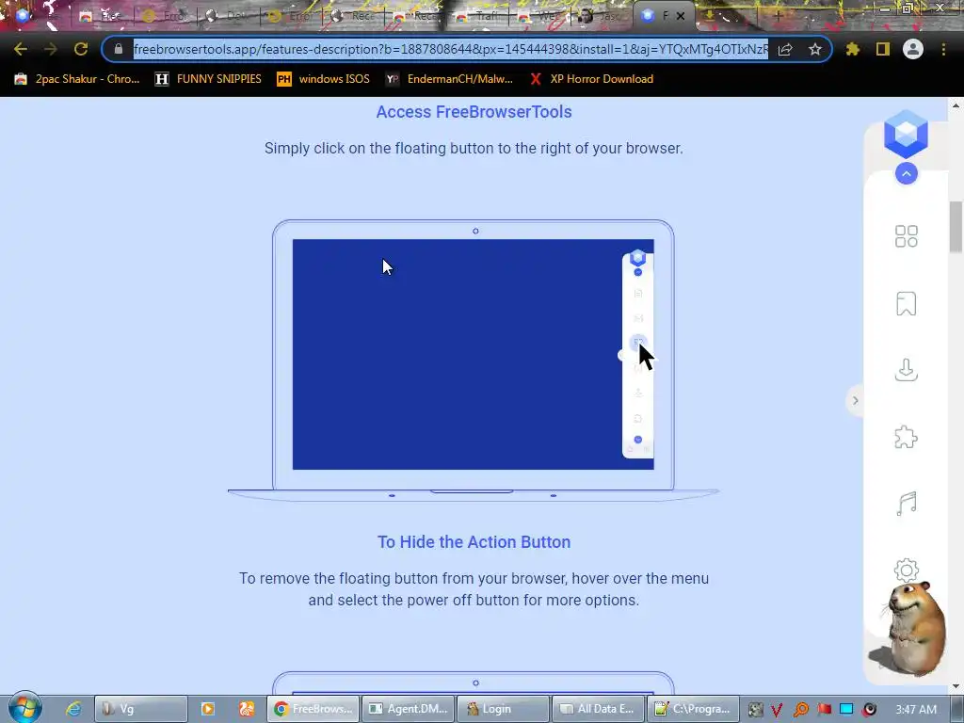
Task: Open the Vg taskbar window
Action: [x=141, y=709]
